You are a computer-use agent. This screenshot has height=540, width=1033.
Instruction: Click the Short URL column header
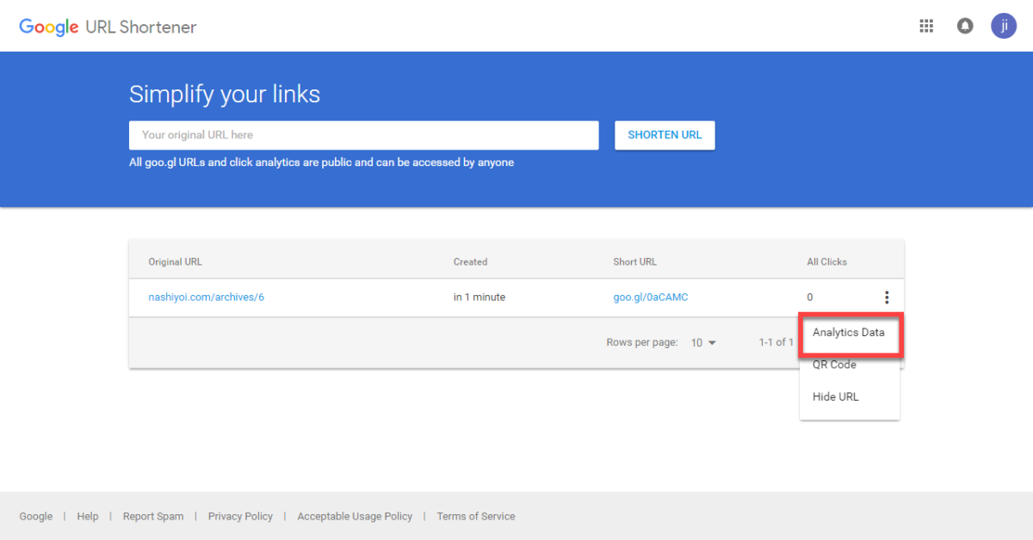634,261
